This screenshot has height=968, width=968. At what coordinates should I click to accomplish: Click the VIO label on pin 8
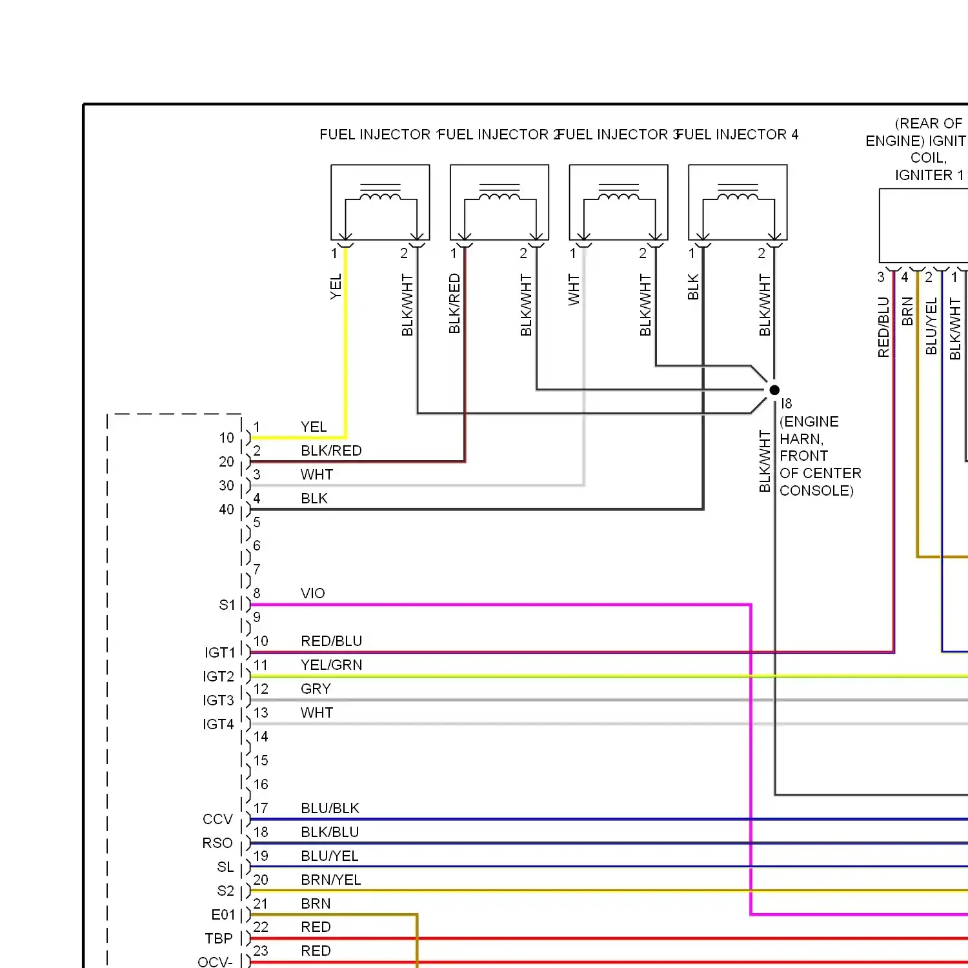point(313,594)
